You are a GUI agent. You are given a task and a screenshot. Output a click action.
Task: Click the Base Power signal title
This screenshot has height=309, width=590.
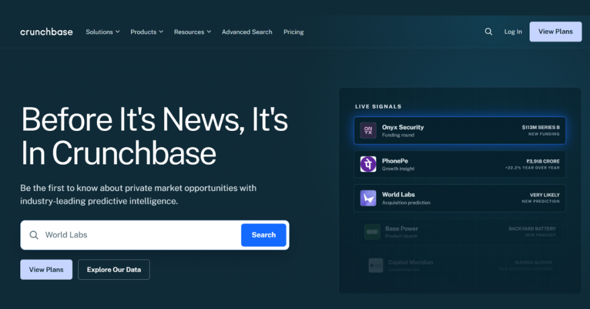[x=402, y=228]
